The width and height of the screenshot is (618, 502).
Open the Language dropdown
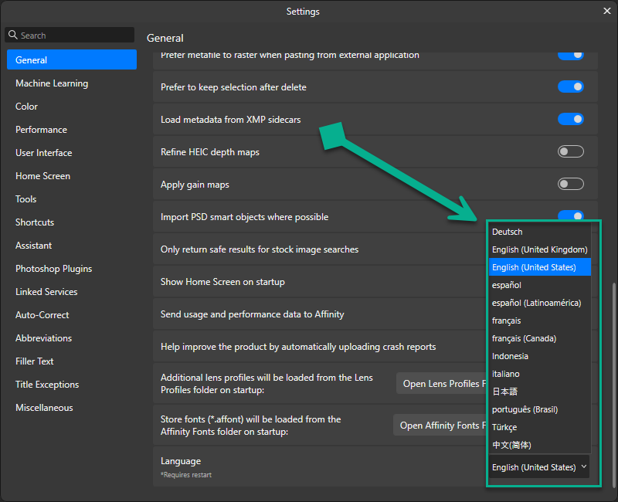click(x=539, y=467)
